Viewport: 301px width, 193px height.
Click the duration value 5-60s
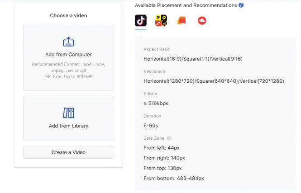coord(152,126)
